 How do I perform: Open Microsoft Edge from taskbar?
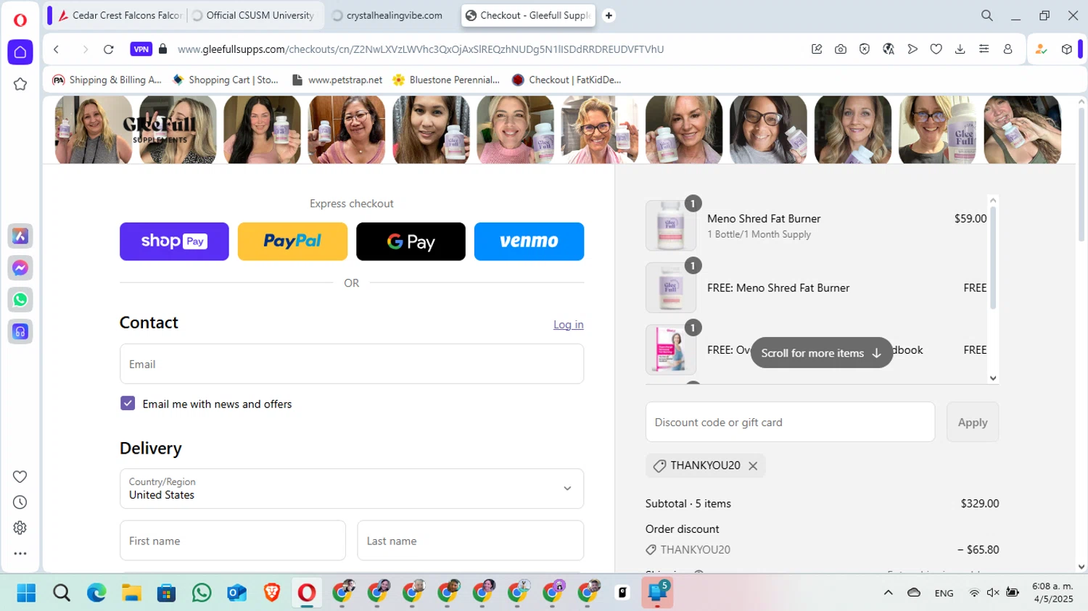[x=96, y=593]
